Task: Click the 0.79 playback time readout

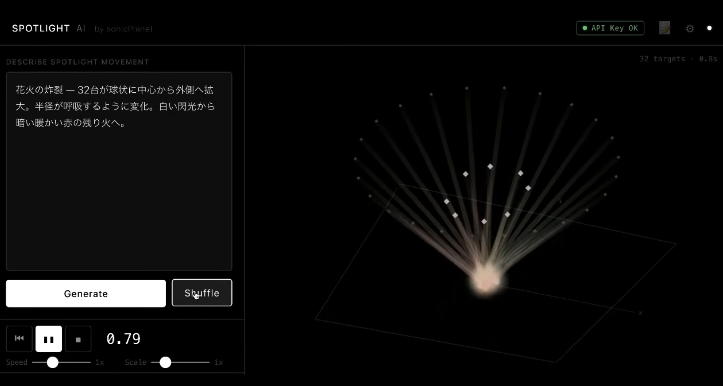Action: point(123,339)
